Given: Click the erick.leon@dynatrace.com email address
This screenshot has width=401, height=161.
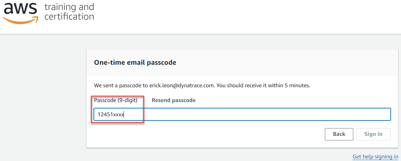Looking at the screenshot, I should (x=182, y=86).
